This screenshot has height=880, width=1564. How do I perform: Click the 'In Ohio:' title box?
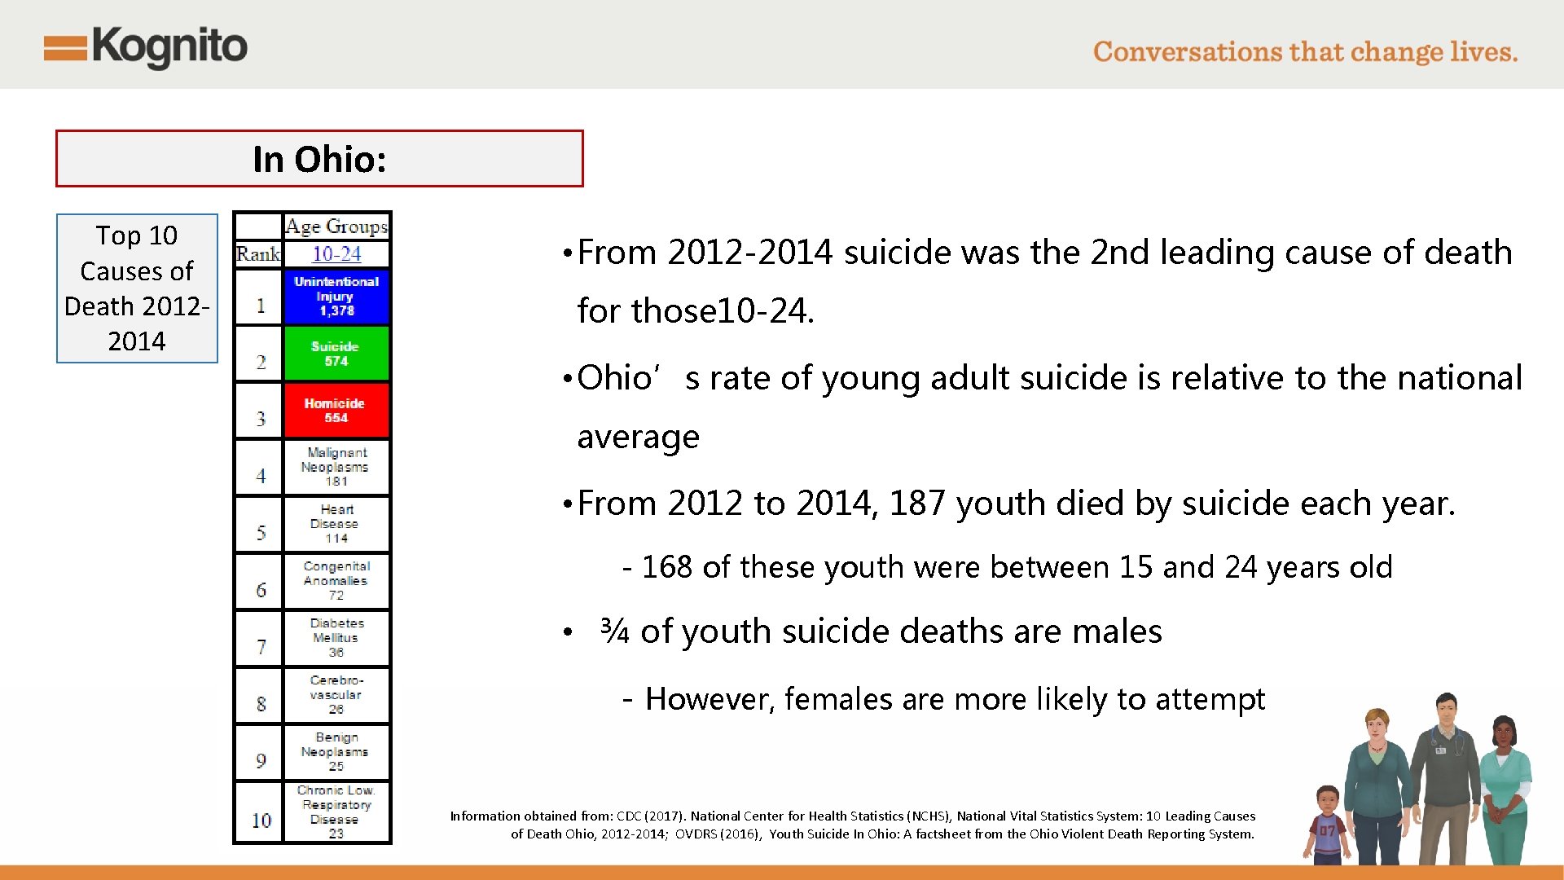pyautogui.click(x=319, y=158)
